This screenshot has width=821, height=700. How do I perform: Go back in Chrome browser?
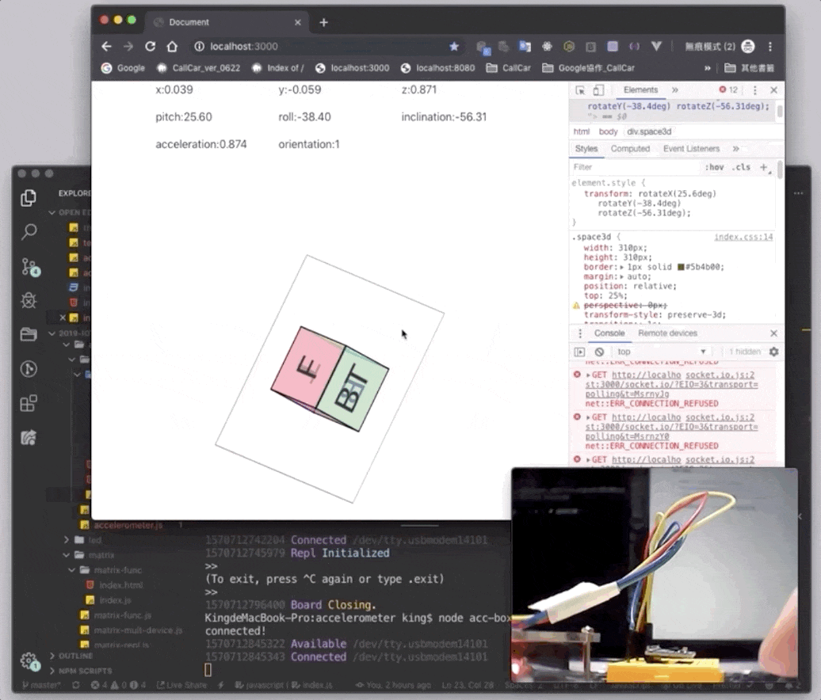[x=106, y=47]
